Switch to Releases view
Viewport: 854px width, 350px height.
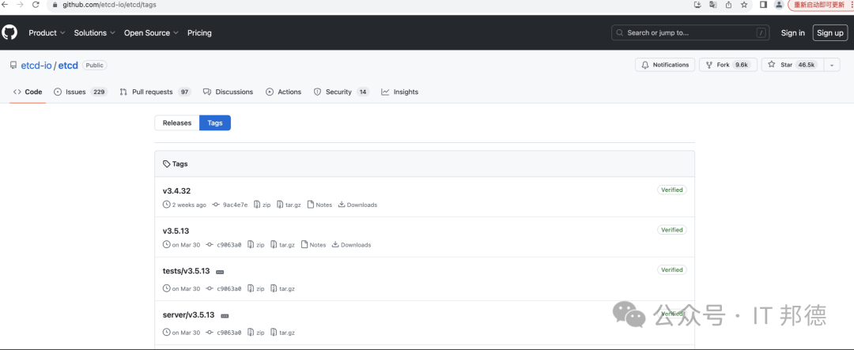pyautogui.click(x=177, y=123)
